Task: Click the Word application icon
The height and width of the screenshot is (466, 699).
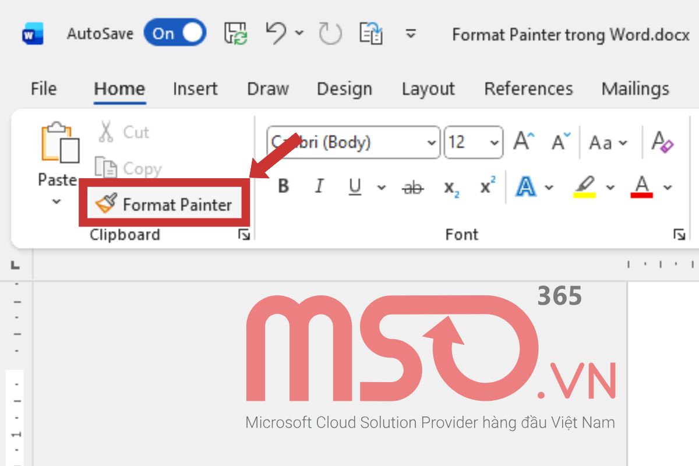Action: click(x=33, y=34)
